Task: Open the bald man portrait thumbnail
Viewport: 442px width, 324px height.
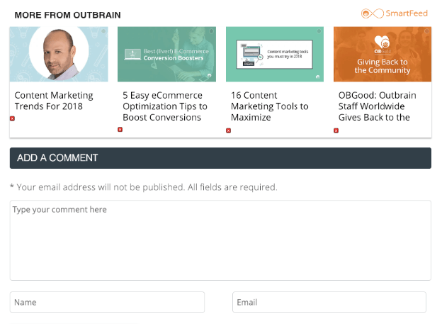Action: pyautogui.click(x=59, y=55)
